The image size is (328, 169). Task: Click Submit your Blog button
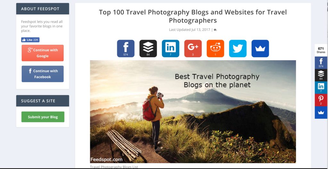pos(43,117)
